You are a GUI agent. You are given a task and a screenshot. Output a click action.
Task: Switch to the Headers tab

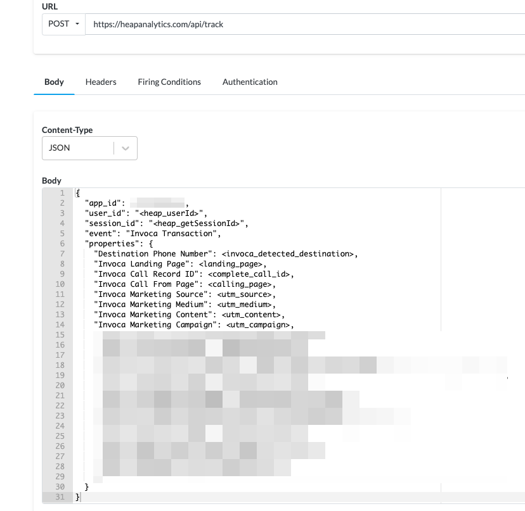click(x=101, y=82)
